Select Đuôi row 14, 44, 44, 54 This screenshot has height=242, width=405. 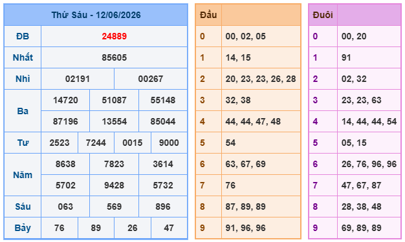(369, 121)
